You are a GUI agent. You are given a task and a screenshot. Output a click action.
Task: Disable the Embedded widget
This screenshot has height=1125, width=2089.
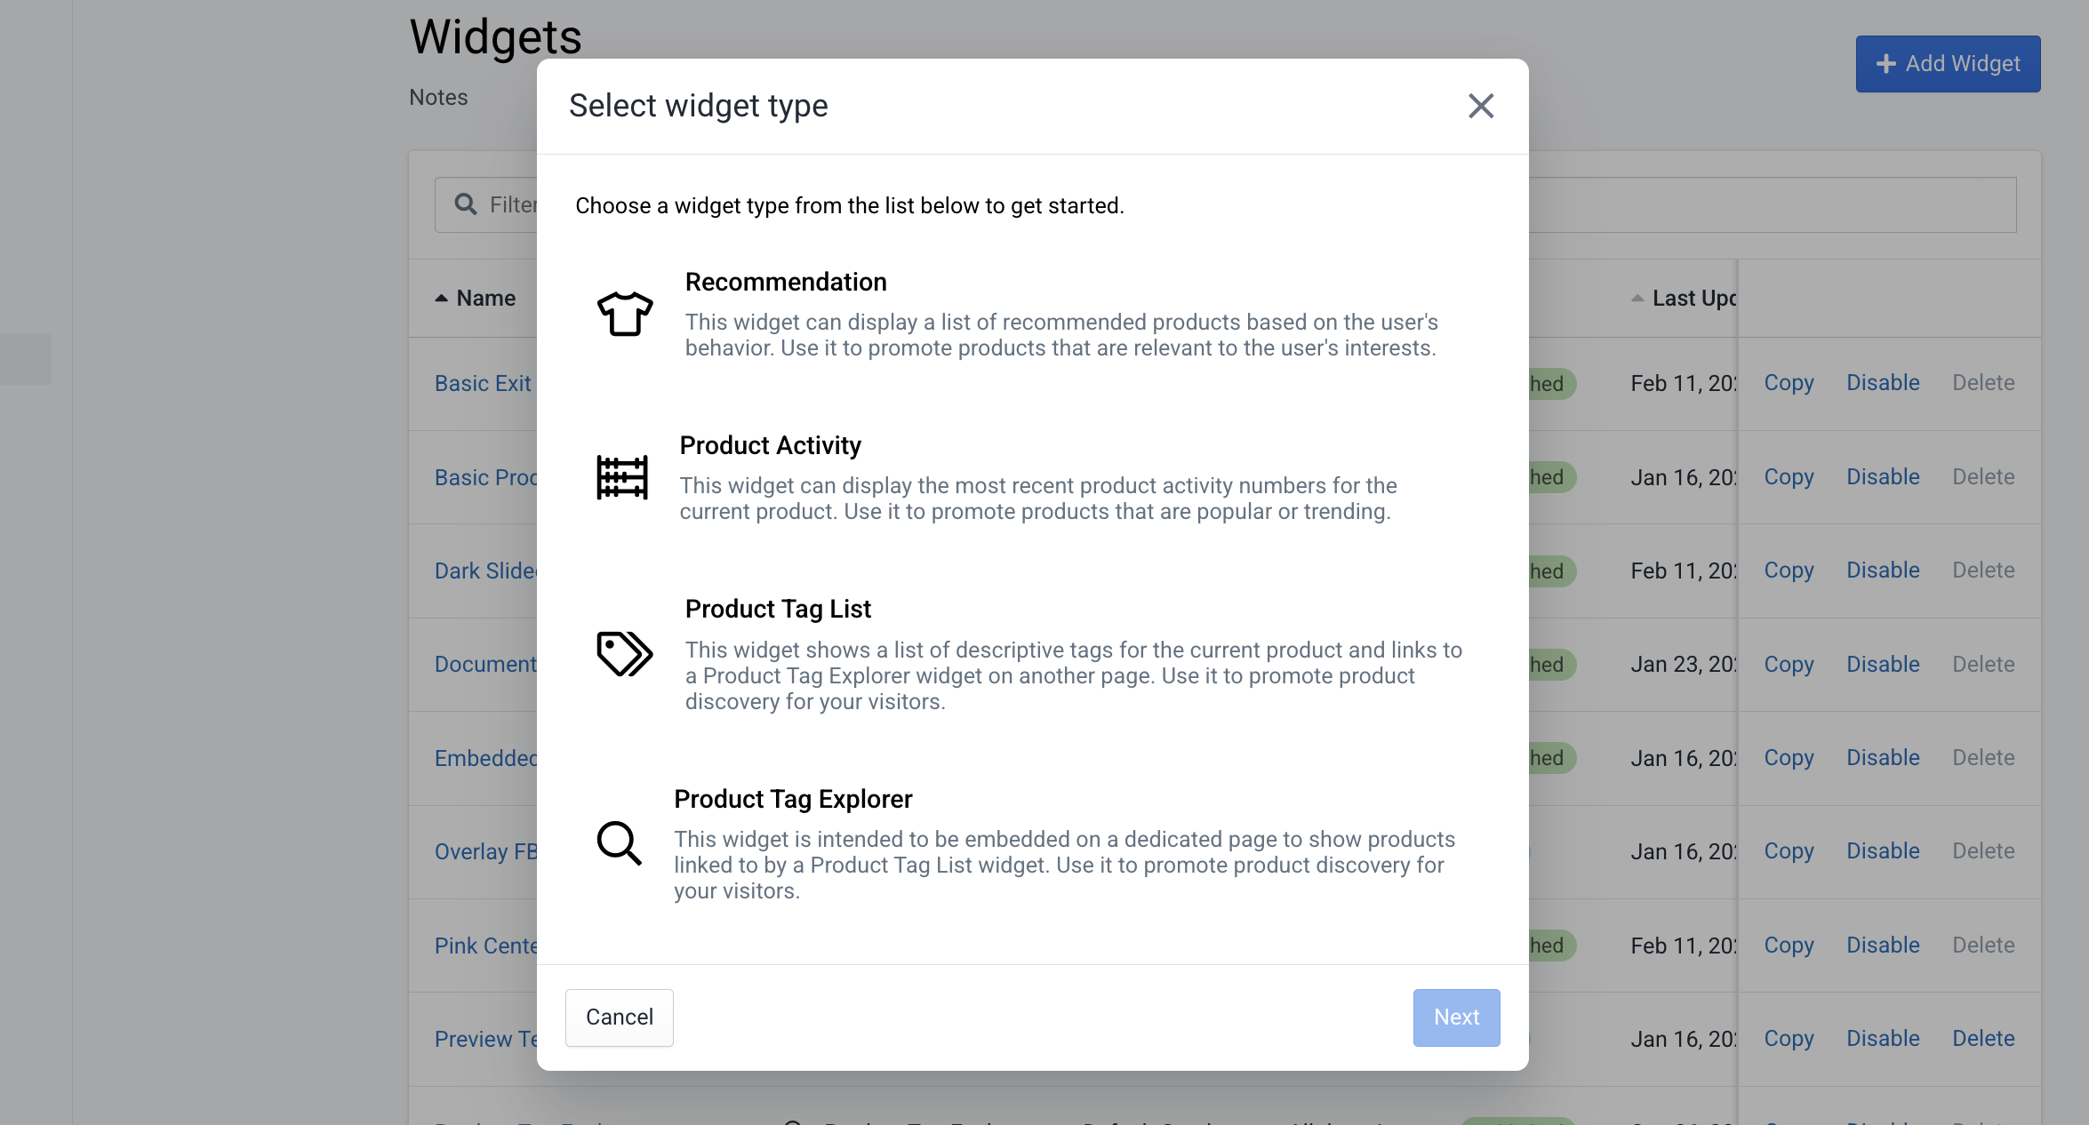click(x=1882, y=757)
